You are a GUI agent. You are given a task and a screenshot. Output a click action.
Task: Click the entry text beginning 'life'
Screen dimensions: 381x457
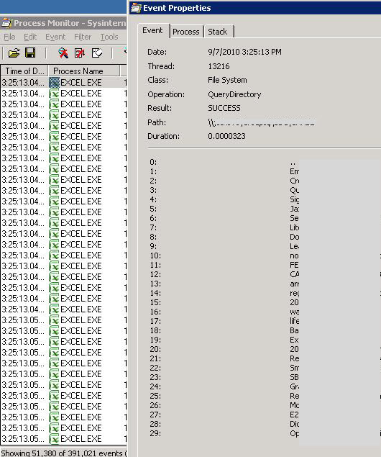[x=294, y=321]
